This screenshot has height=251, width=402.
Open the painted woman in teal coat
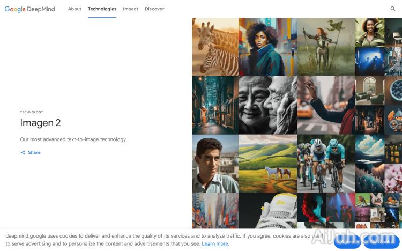pyautogui.click(x=267, y=47)
